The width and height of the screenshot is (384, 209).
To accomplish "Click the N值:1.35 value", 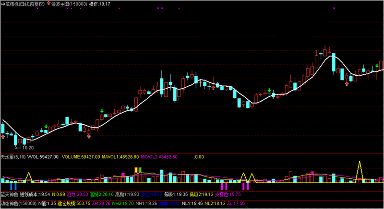I will (47, 203).
